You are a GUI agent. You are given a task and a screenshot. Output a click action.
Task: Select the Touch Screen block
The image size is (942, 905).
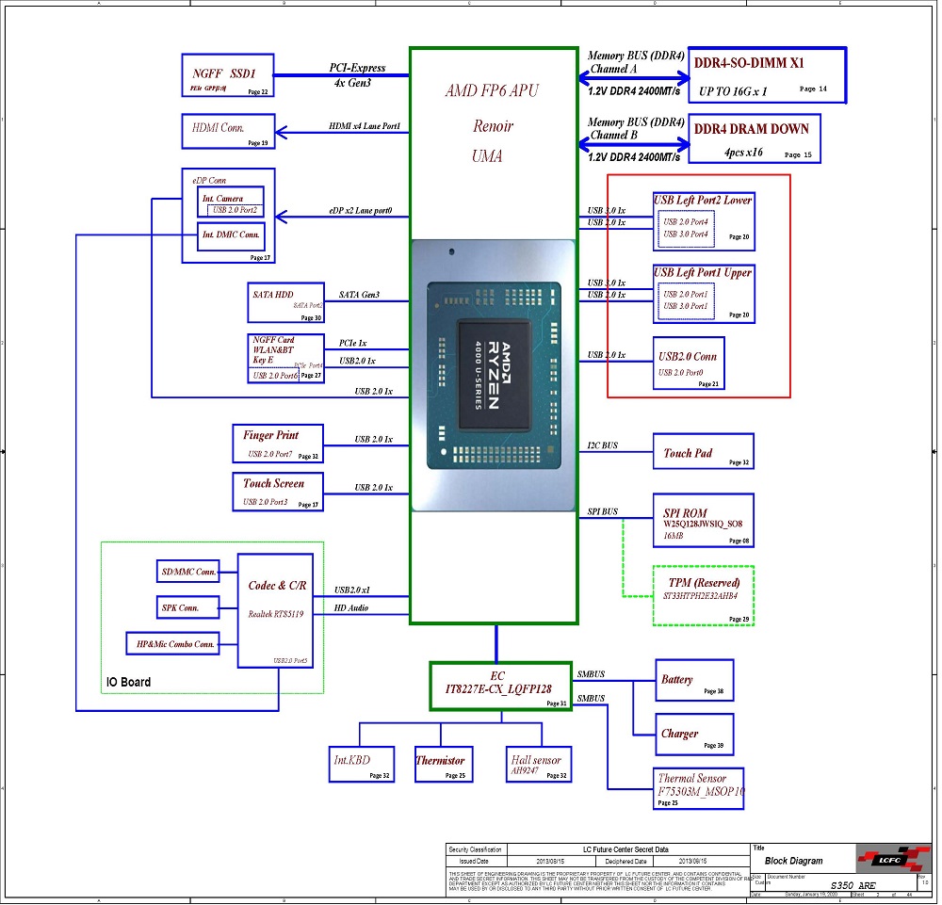point(278,492)
